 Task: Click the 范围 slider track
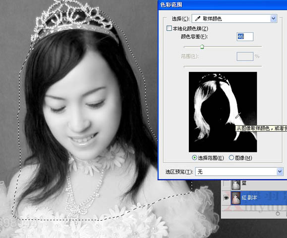point(223,66)
